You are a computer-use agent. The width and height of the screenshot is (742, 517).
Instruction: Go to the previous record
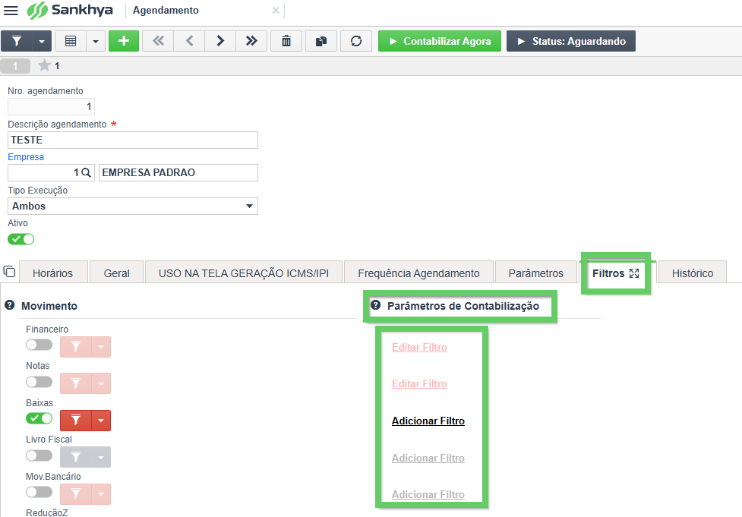click(189, 41)
